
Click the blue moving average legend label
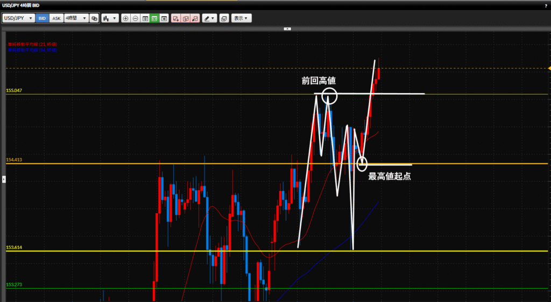click(x=32, y=49)
